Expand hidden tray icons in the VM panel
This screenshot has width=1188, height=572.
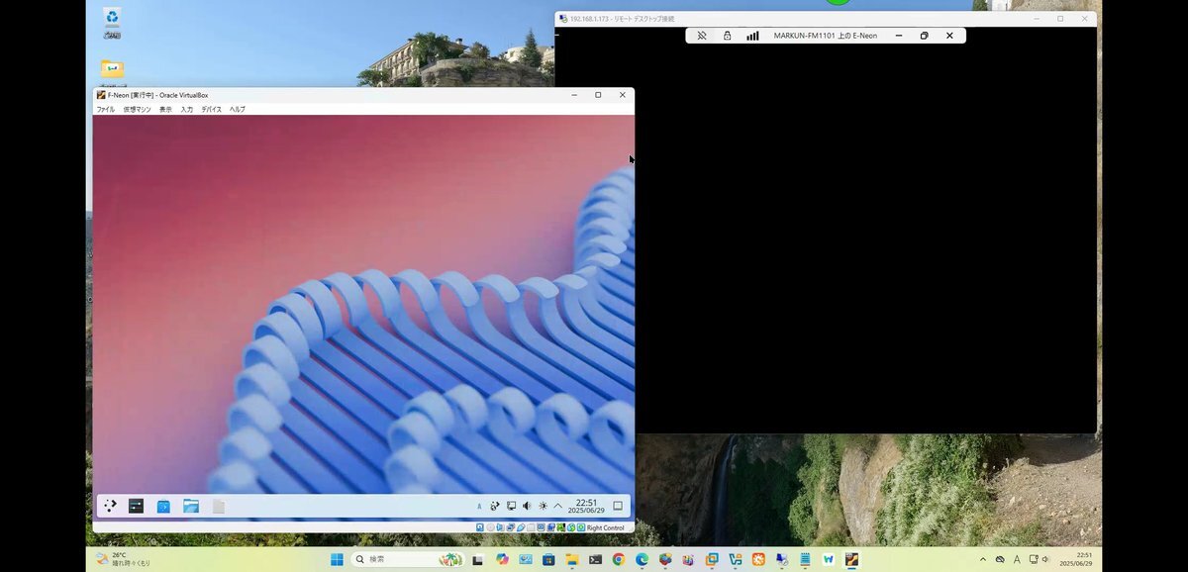tap(557, 506)
